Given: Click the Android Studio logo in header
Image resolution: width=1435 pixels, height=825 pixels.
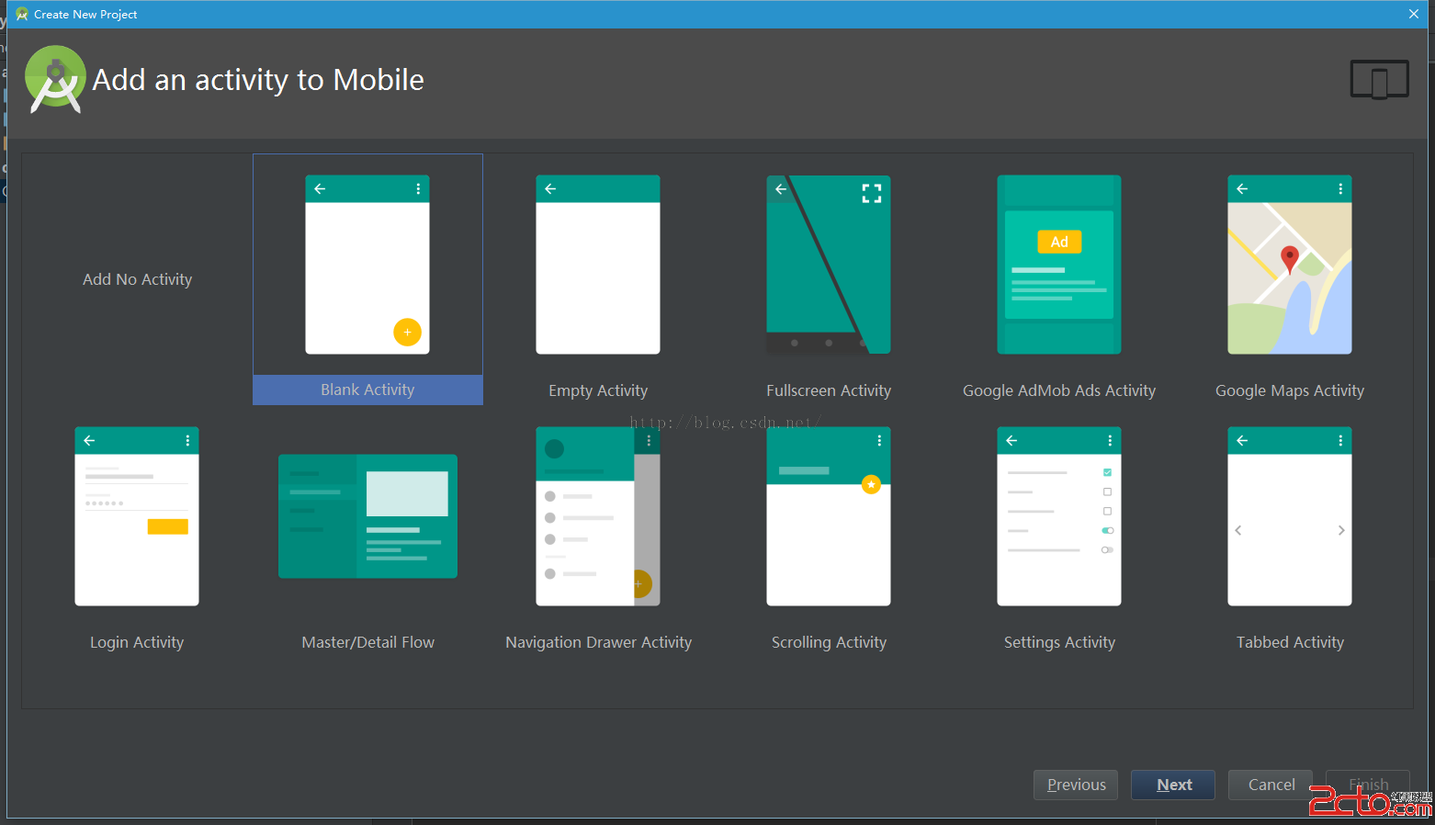Looking at the screenshot, I should click(55, 79).
